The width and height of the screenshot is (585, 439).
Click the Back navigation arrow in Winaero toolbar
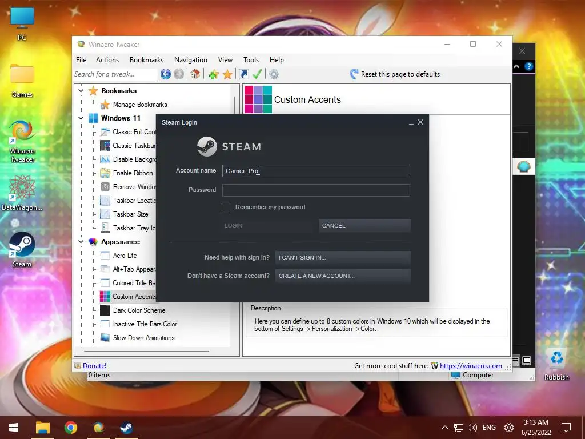coord(165,74)
